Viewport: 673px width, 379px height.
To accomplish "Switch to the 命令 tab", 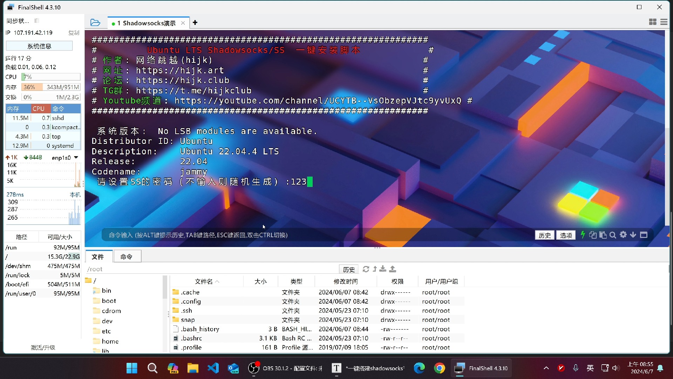I will coord(127,257).
